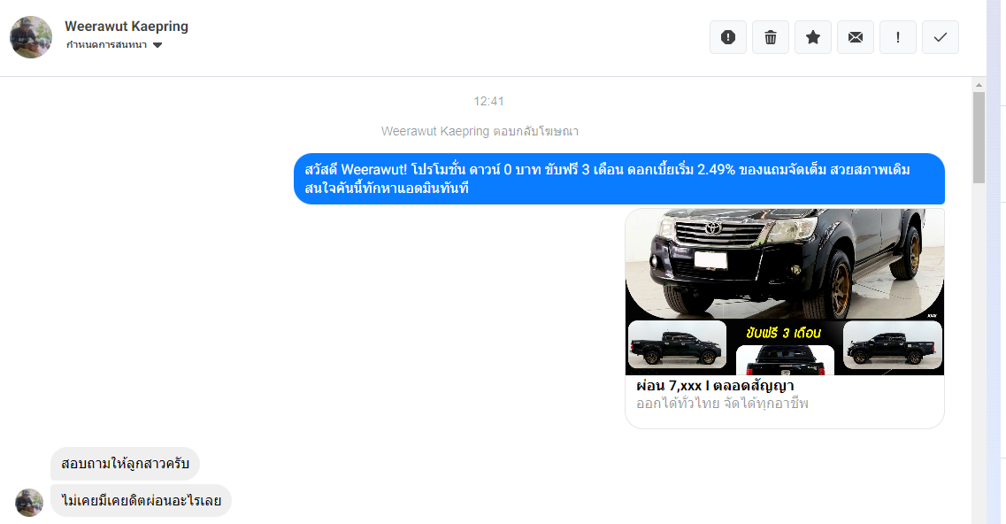Click the scrollbar up arrow
Image resolution: width=1006 pixels, height=524 pixels.
pyautogui.click(x=979, y=85)
